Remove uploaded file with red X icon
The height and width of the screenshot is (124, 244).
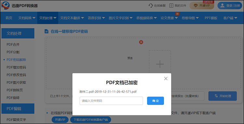(x=141, y=42)
